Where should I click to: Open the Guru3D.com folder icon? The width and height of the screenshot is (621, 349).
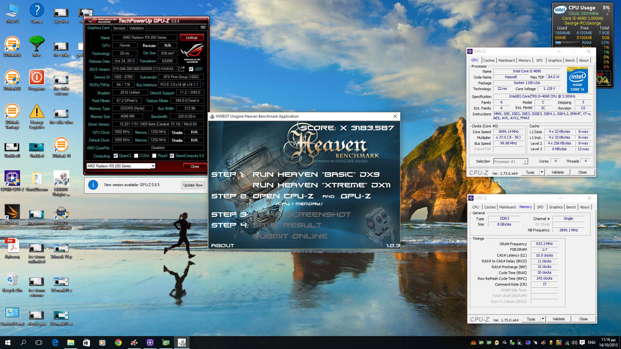(x=37, y=181)
